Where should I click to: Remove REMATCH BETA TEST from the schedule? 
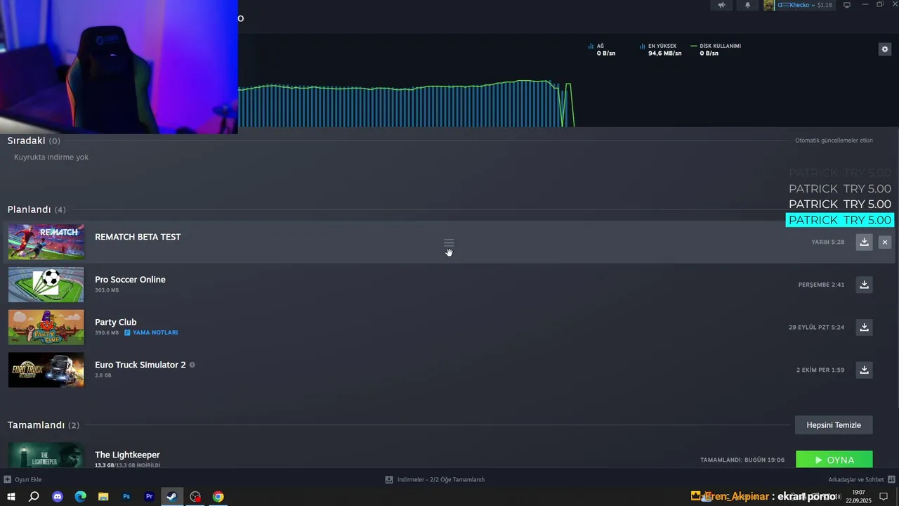click(x=885, y=242)
